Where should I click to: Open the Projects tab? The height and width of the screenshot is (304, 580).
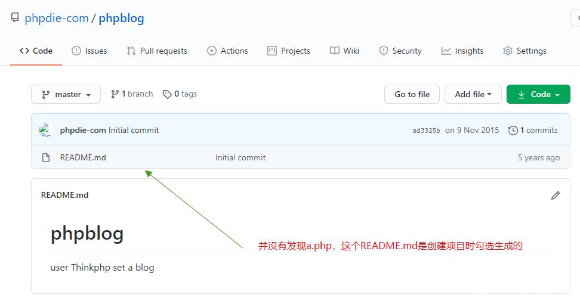pyautogui.click(x=289, y=51)
